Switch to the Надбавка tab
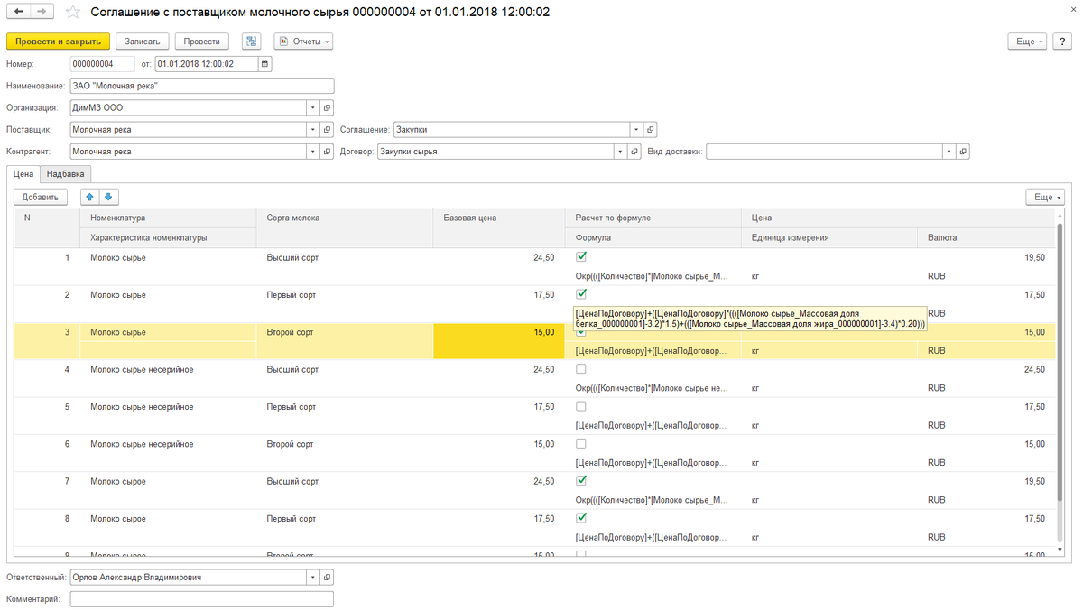The width and height of the screenshot is (1083, 611). click(x=66, y=174)
